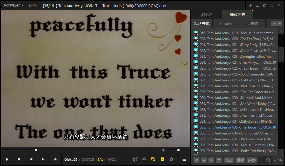Move selected playlist item up
This screenshot has height=166, width=285.
pyautogui.click(x=204, y=160)
